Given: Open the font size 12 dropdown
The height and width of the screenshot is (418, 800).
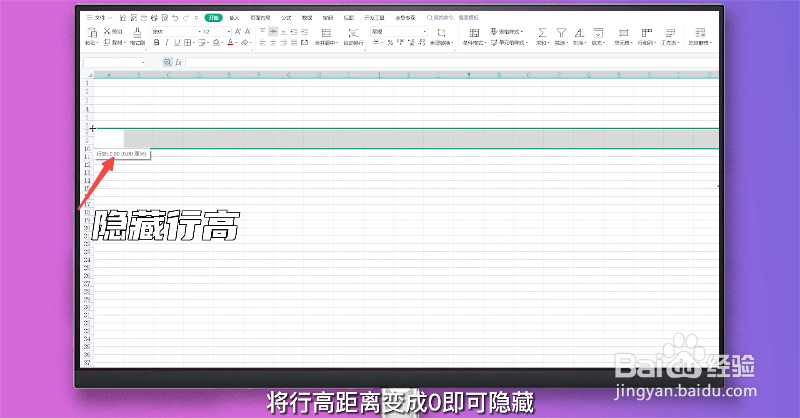Looking at the screenshot, I should pyautogui.click(x=229, y=32).
